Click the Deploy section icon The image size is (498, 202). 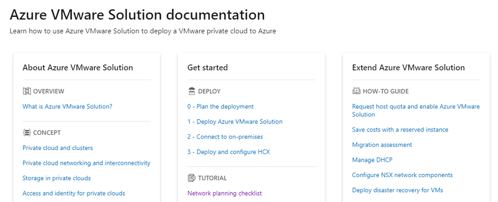point(191,92)
